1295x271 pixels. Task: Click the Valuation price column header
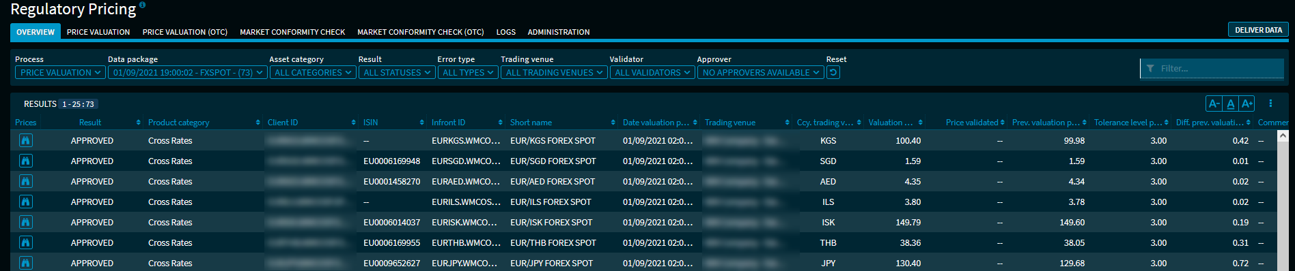[891, 123]
